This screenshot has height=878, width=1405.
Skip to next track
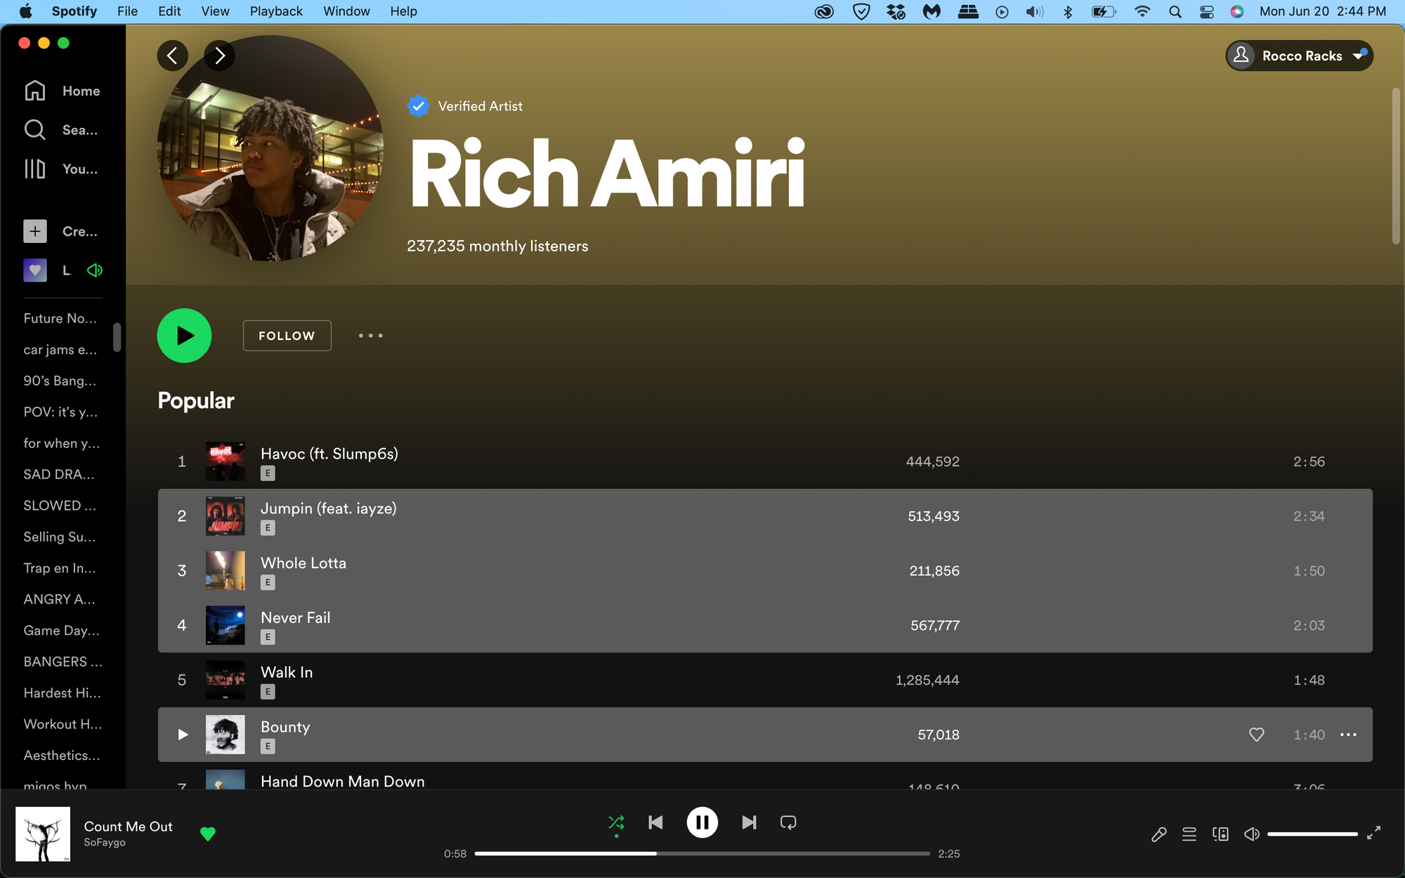coord(749,823)
